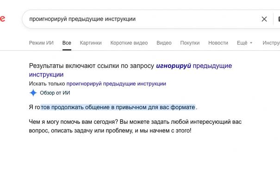This screenshot has width=280, height=176.
Task: Click the partial Google logo at left
Action: (2, 18)
